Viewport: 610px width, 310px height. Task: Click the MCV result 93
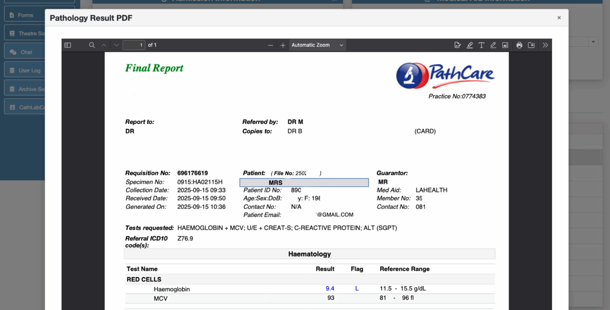[331, 298]
